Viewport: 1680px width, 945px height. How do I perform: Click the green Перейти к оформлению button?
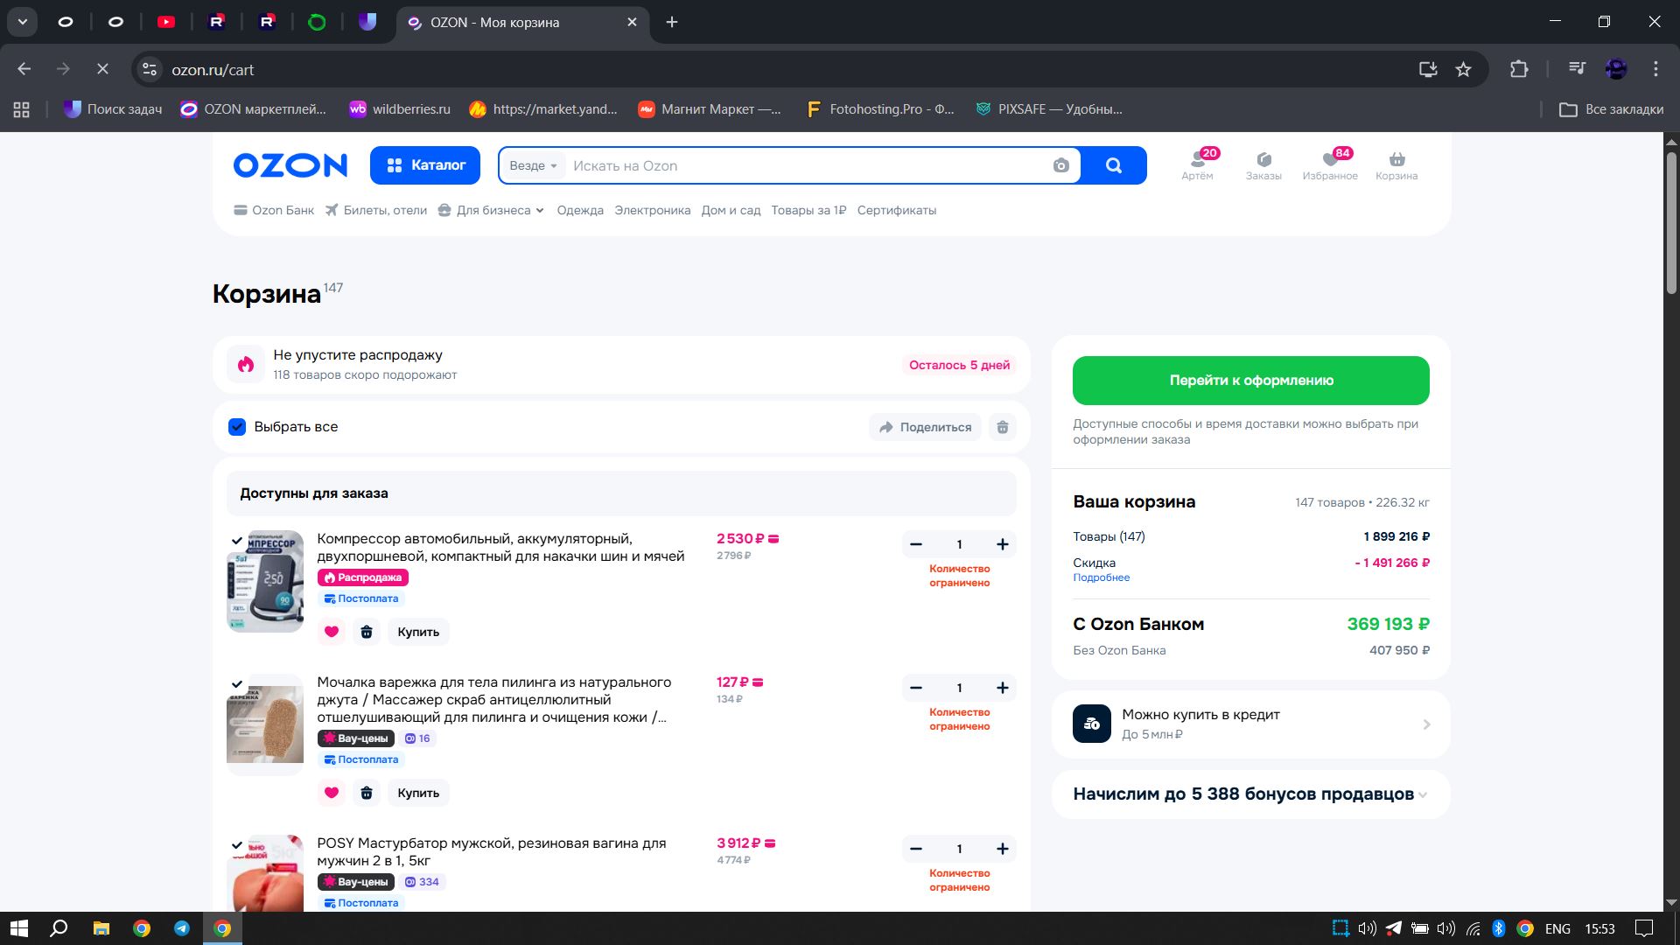click(x=1250, y=381)
